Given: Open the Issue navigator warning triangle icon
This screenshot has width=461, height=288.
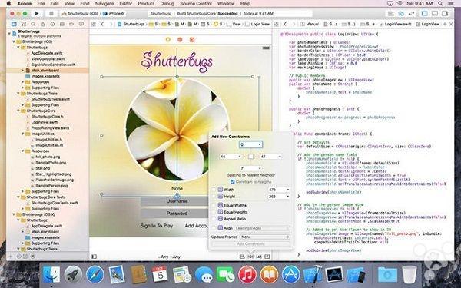Looking at the screenshot, I should tap(43, 24).
